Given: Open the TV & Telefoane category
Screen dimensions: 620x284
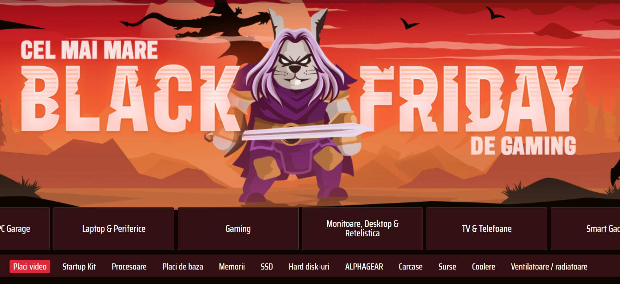Looking at the screenshot, I should 487,228.
